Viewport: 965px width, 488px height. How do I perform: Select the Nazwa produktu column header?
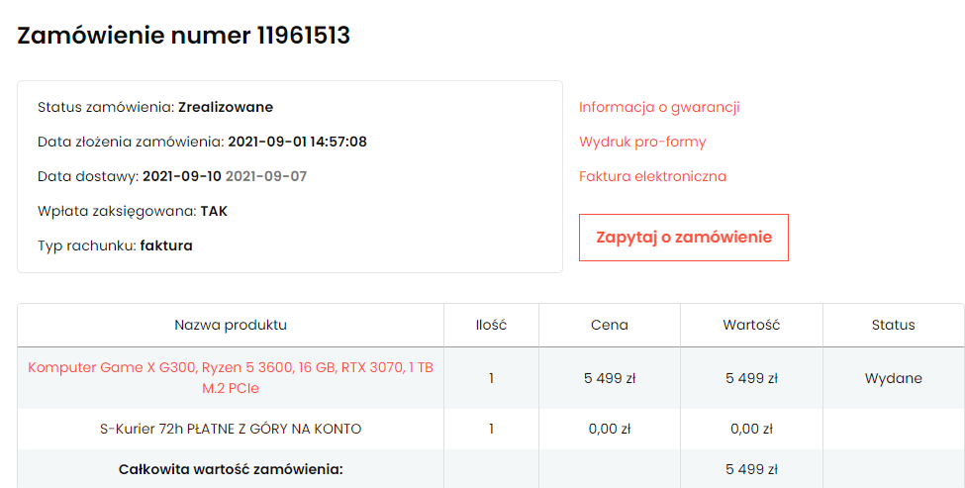point(231,325)
